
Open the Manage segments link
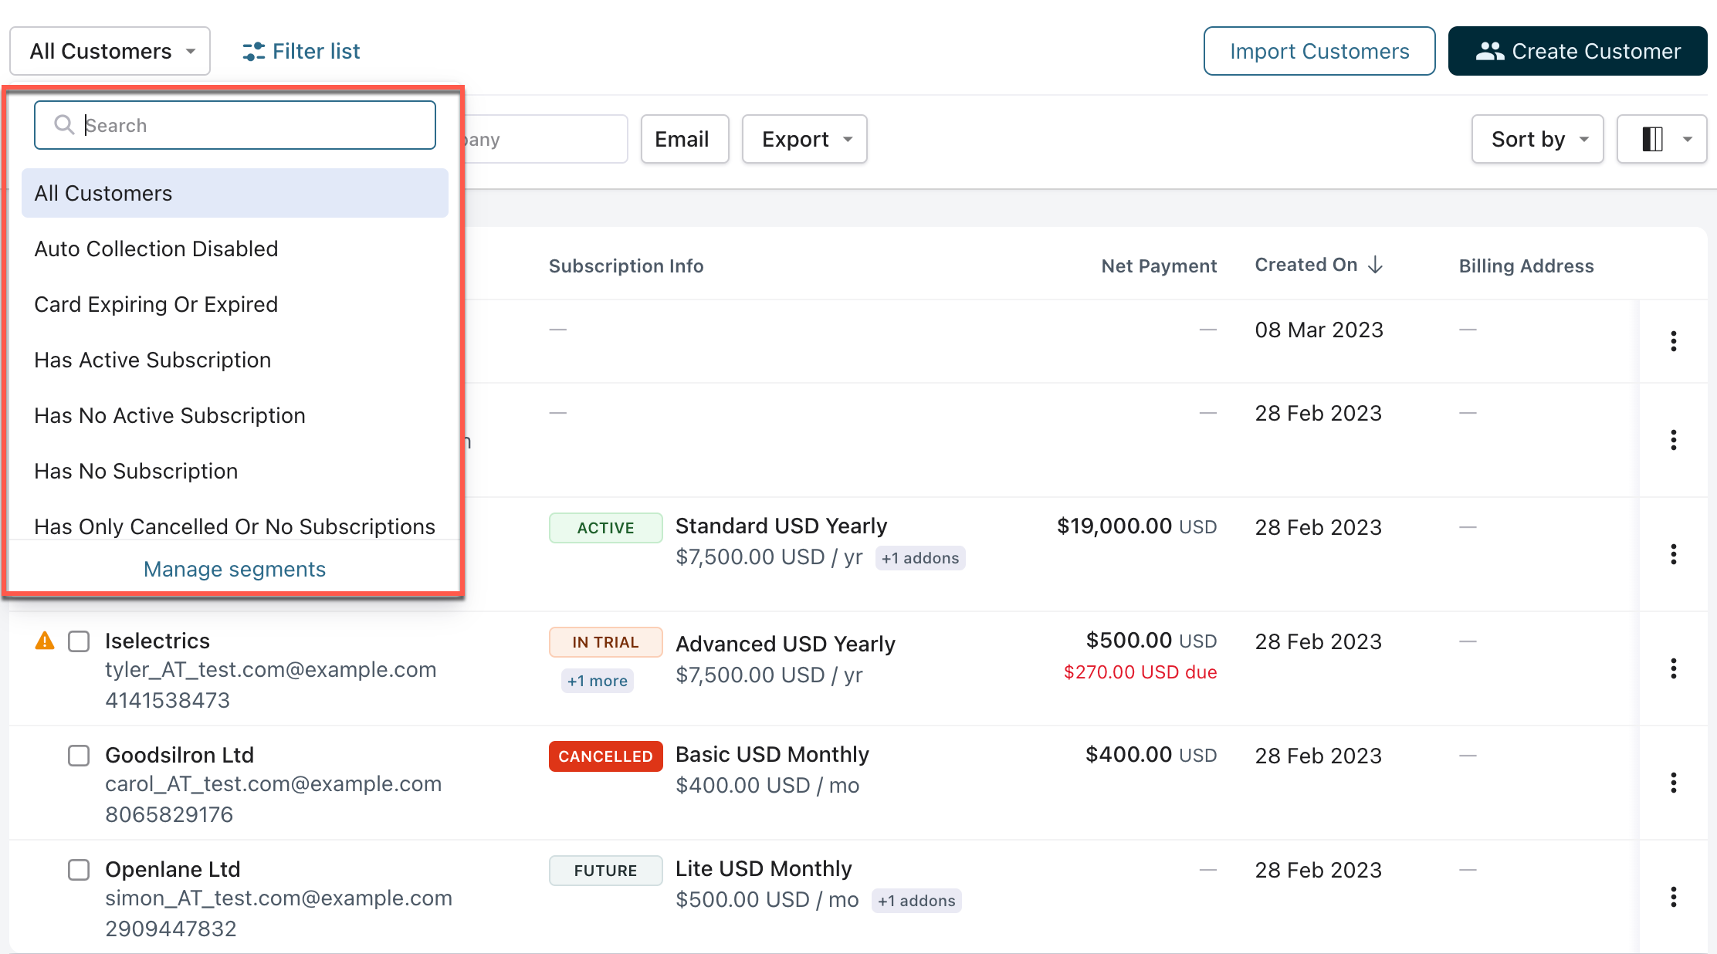(235, 569)
